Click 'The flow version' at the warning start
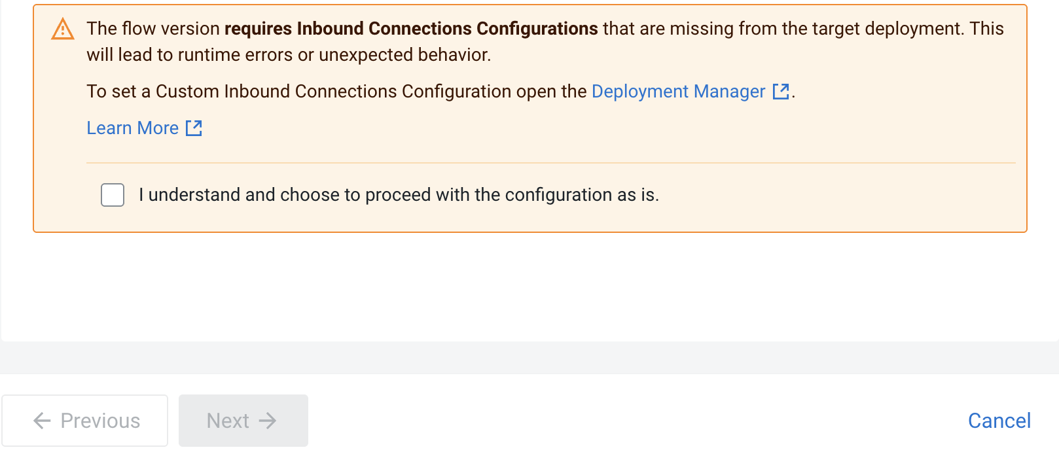The height and width of the screenshot is (454, 1059). [153, 29]
